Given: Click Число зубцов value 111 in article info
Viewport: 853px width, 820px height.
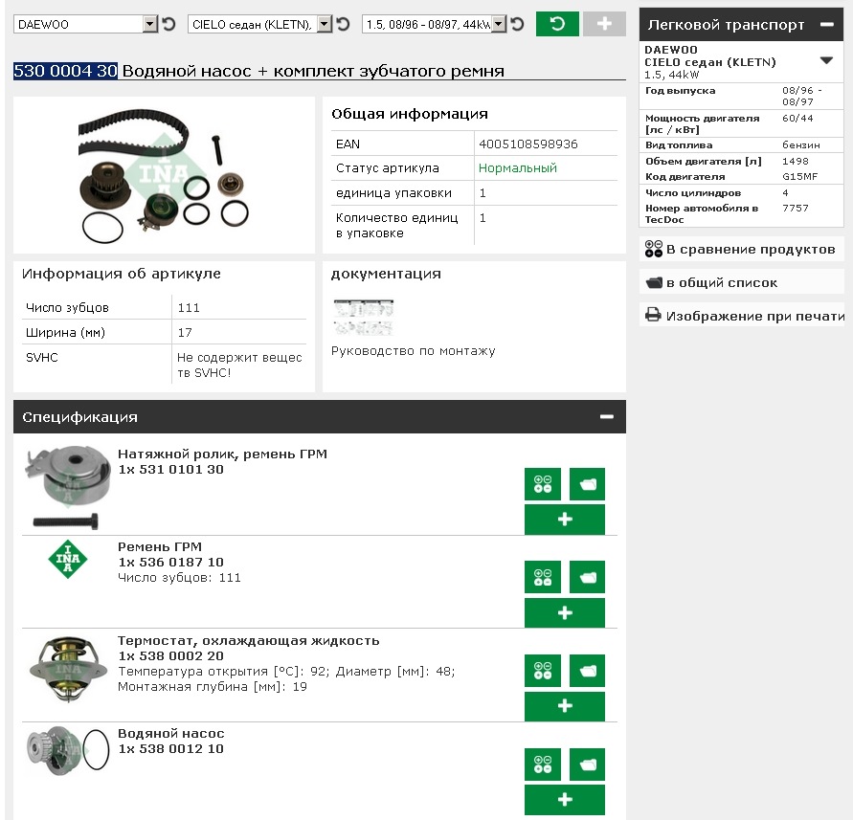Looking at the screenshot, I should [189, 308].
